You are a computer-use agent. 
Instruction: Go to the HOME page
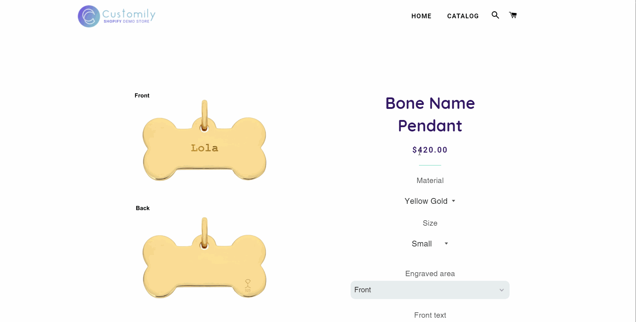pos(421,16)
